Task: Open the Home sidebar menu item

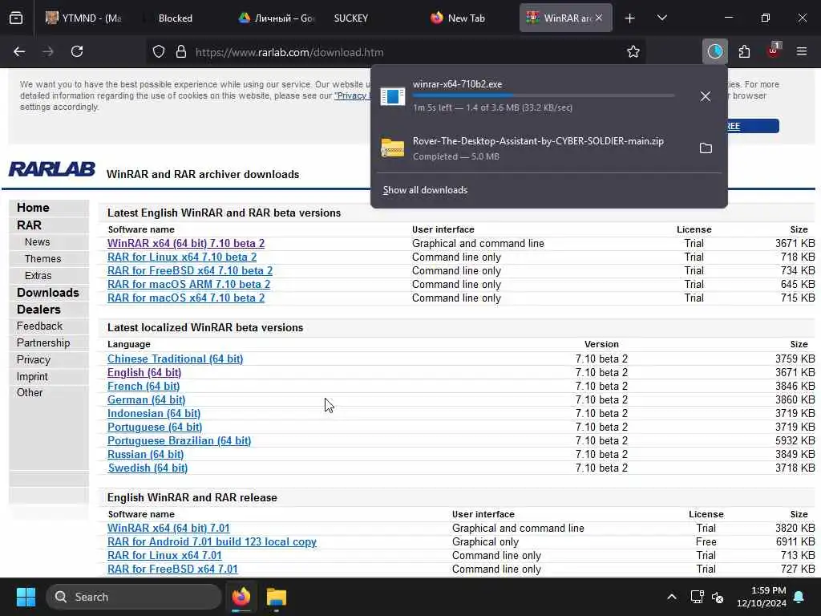Action: [33, 208]
